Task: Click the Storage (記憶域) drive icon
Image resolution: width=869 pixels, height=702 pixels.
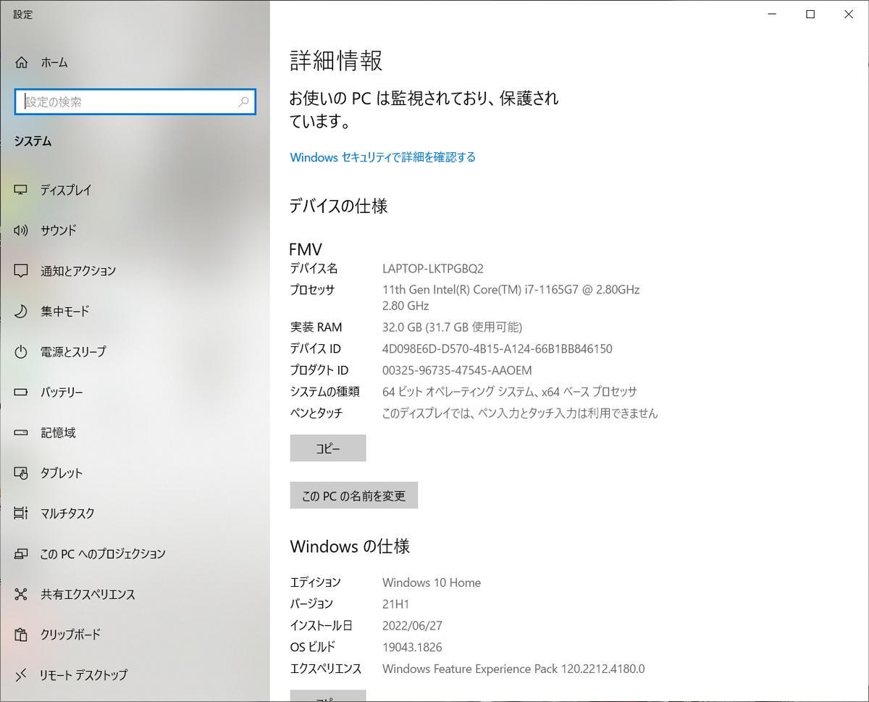Action: (x=21, y=433)
